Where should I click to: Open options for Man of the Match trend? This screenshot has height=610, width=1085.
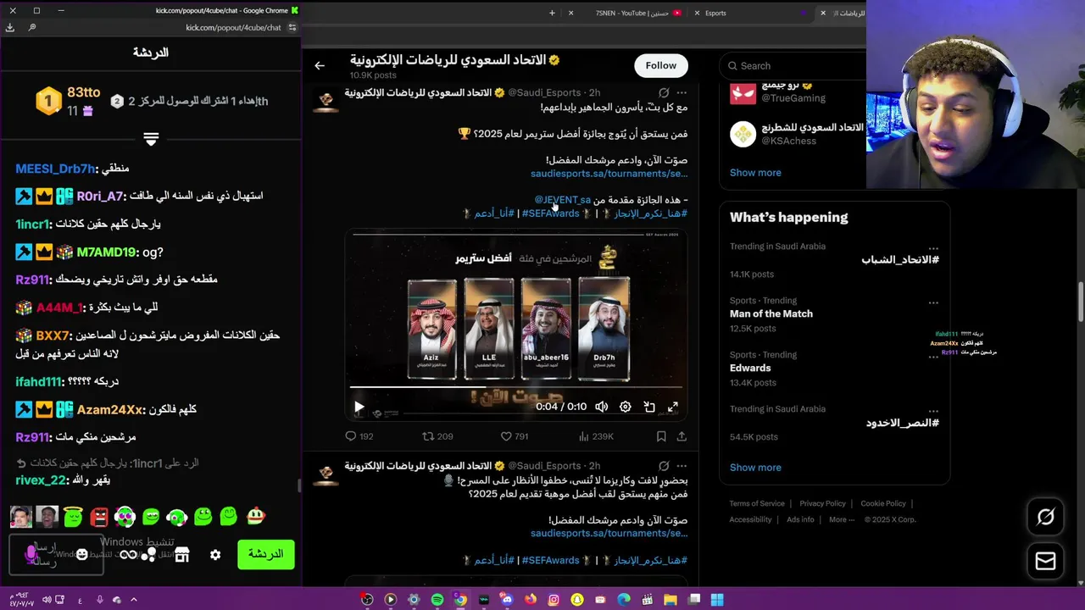tap(933, 302)
